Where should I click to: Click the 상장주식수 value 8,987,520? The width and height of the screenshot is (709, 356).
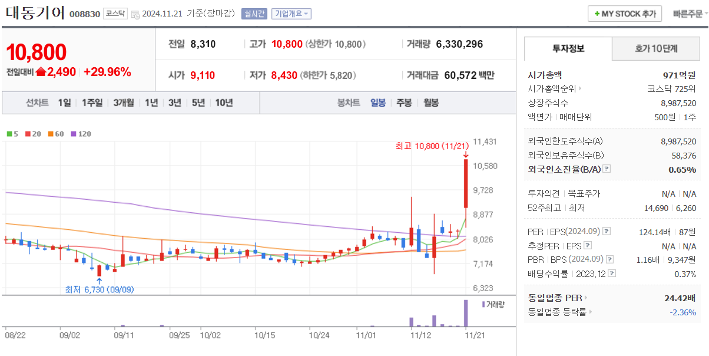(678, 103)
